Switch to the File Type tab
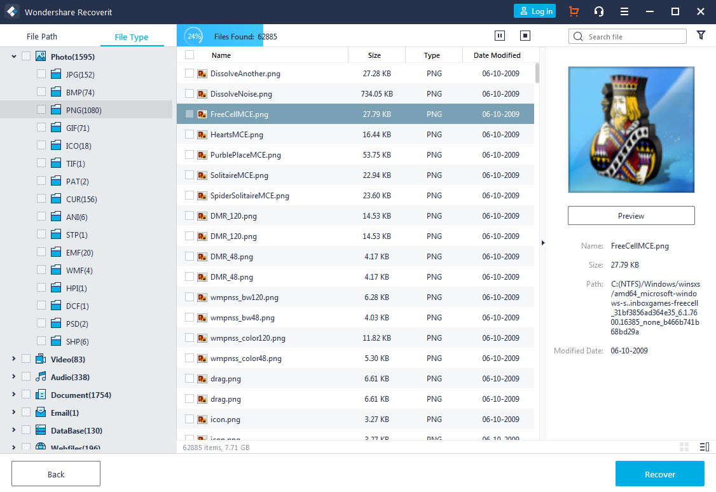This screenshot has width=716, height=492. [132, 37]
